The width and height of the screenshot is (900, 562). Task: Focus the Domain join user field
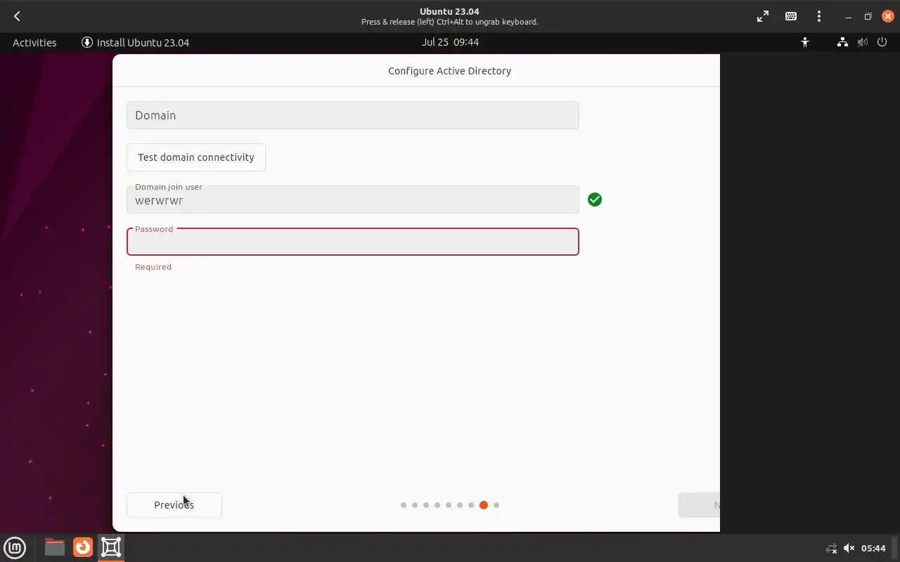353,200
